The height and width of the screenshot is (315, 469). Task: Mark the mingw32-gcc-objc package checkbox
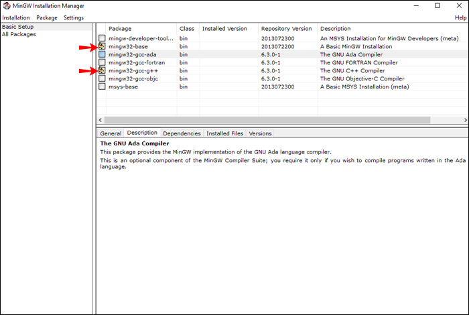click(102, 78)
